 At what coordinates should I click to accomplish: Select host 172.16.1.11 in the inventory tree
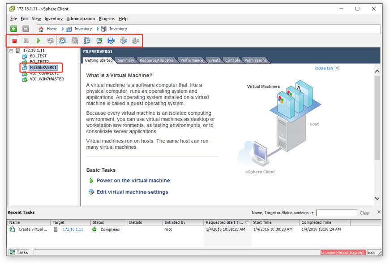(34, 50)
